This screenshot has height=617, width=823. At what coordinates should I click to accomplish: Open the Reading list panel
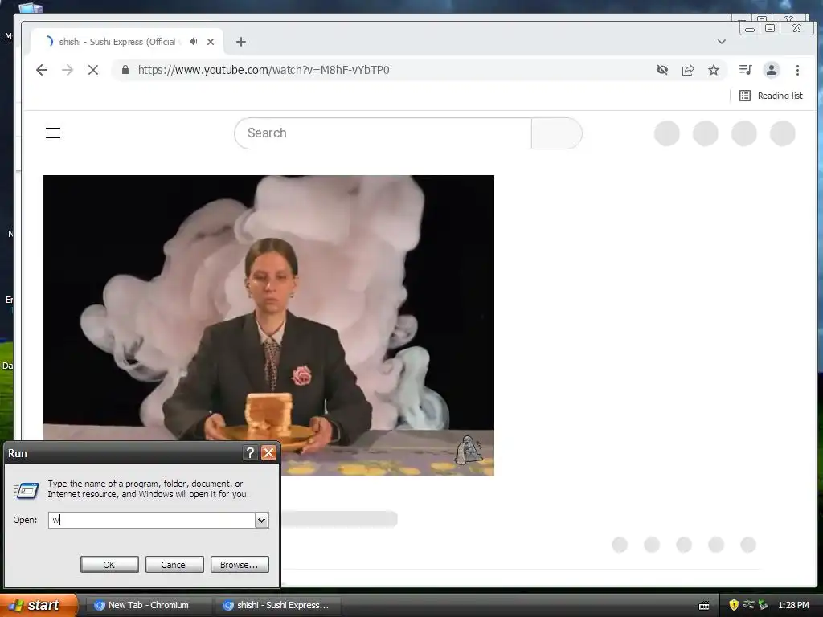pyautogui.click(x=771, y=96)
